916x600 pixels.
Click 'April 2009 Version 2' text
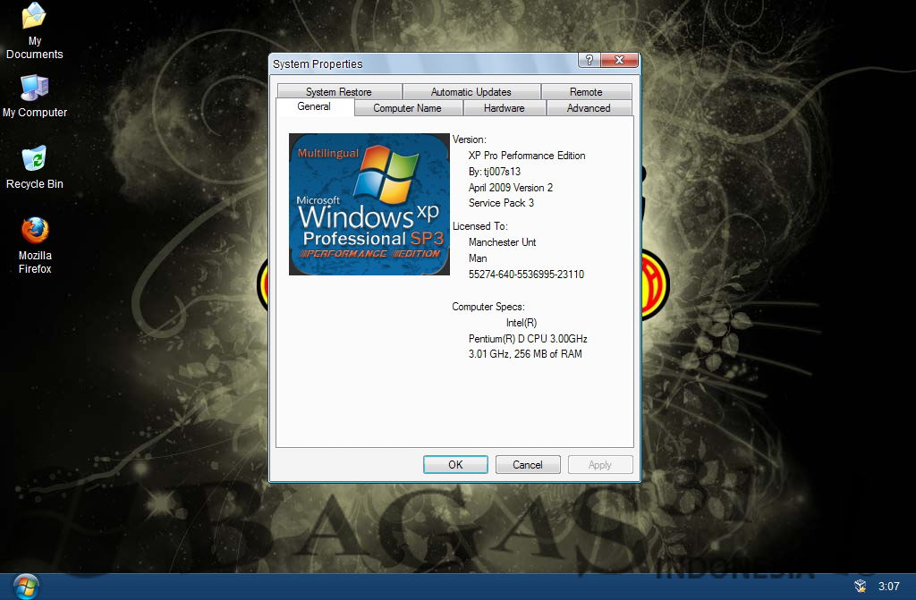point(511,188)
